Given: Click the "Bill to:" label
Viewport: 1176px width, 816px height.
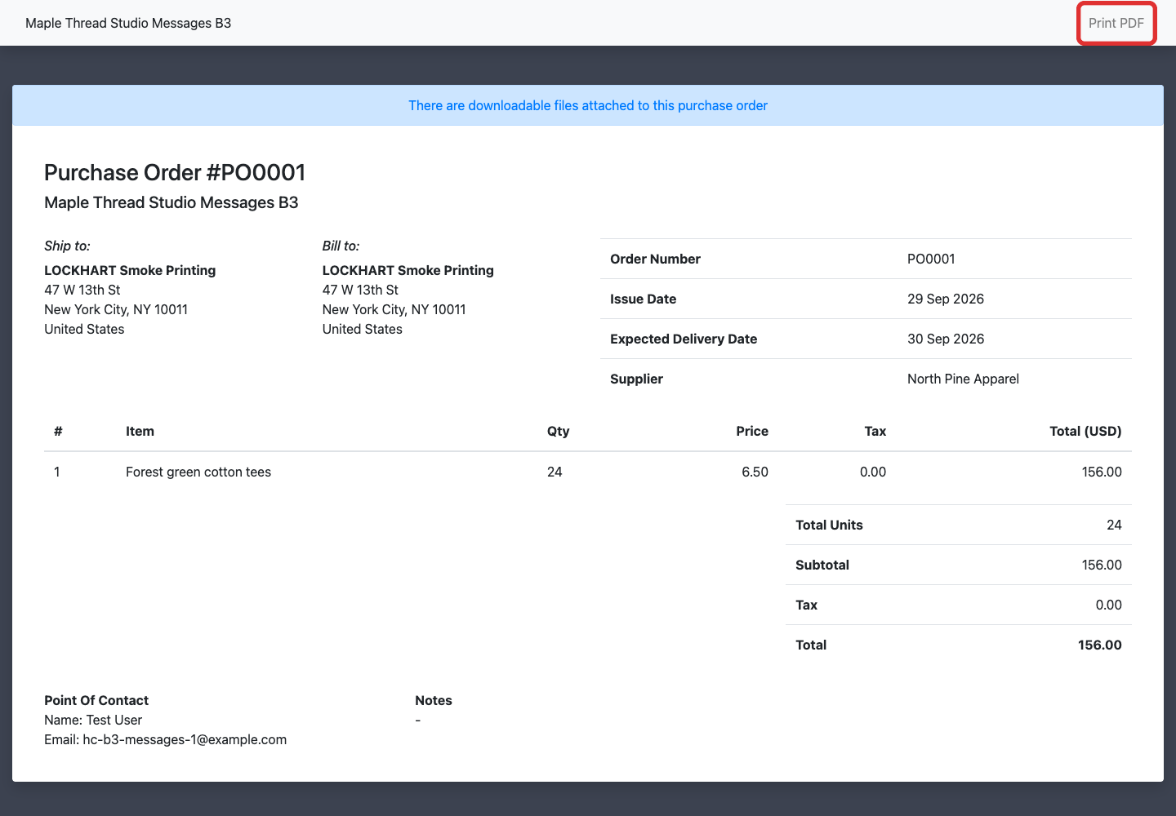Looking at the screenshot, I should coord(341,246).
